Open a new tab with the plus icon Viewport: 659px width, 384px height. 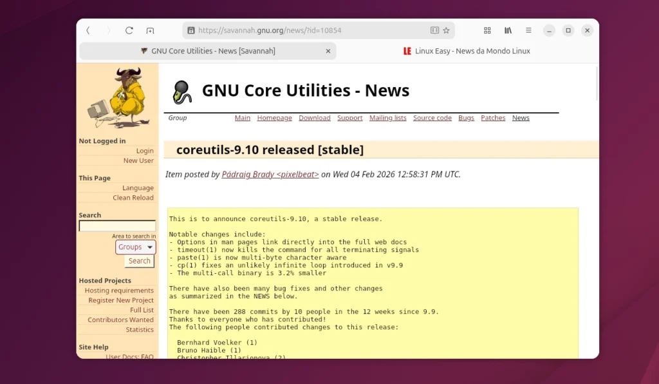point(151,30)
